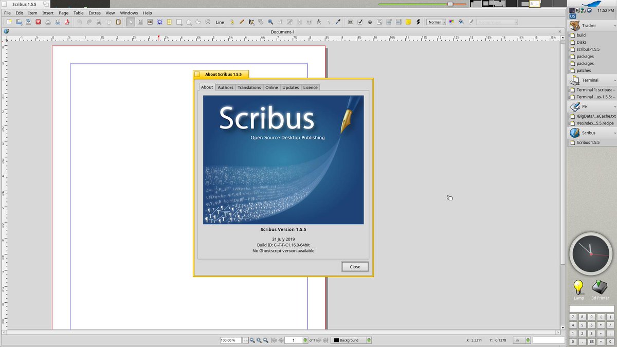This screenshot has width=617, height=347.
Task: Click the red Close document toolbar icon
Action: coord(38,22)
